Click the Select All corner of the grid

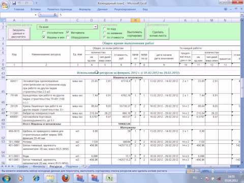3,20
